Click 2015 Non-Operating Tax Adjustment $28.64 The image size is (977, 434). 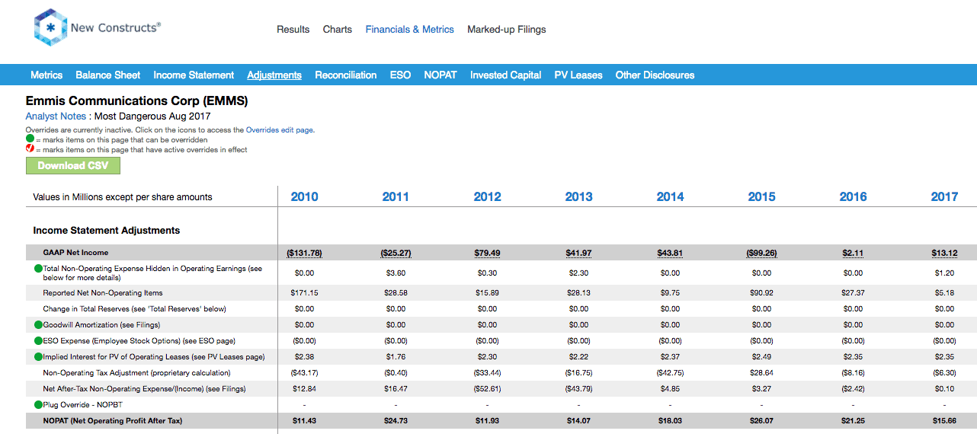(761, 373)
